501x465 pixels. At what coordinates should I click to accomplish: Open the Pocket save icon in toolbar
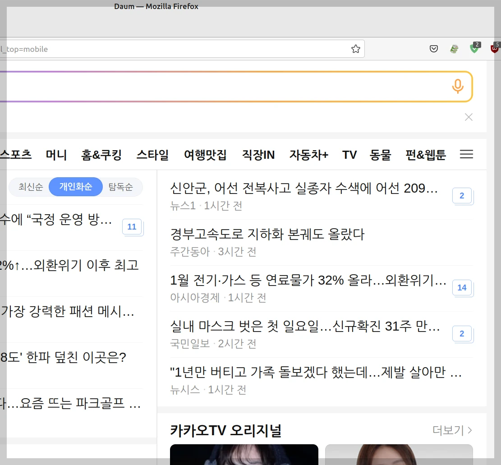pos(433,49)
